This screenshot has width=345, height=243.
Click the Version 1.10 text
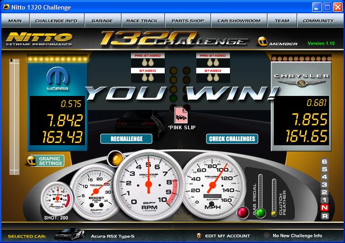(x=321, y=43)
